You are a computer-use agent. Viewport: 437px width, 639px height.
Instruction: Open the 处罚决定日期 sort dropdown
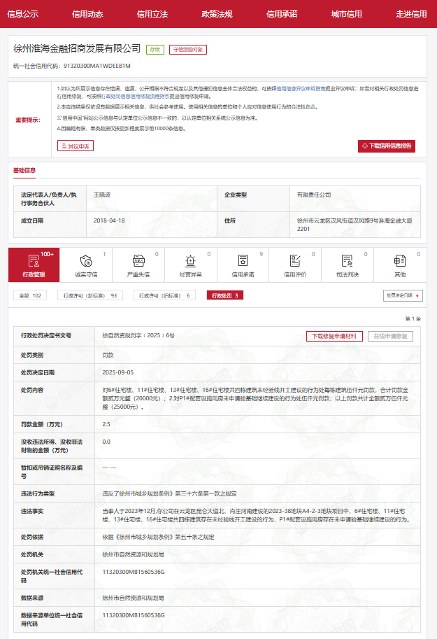pos(403,295)
